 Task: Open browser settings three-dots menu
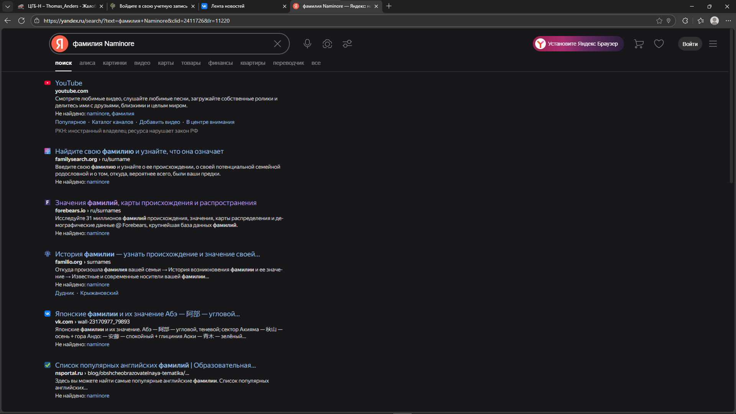728,21
